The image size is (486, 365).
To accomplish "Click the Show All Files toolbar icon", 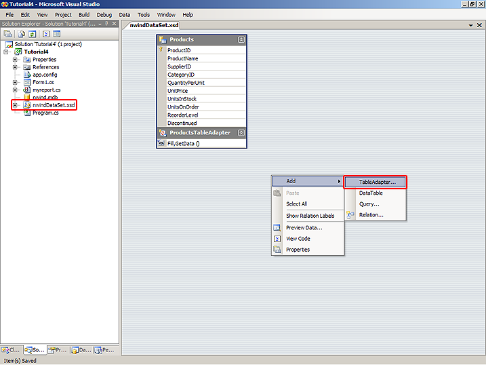I will 22,33.
